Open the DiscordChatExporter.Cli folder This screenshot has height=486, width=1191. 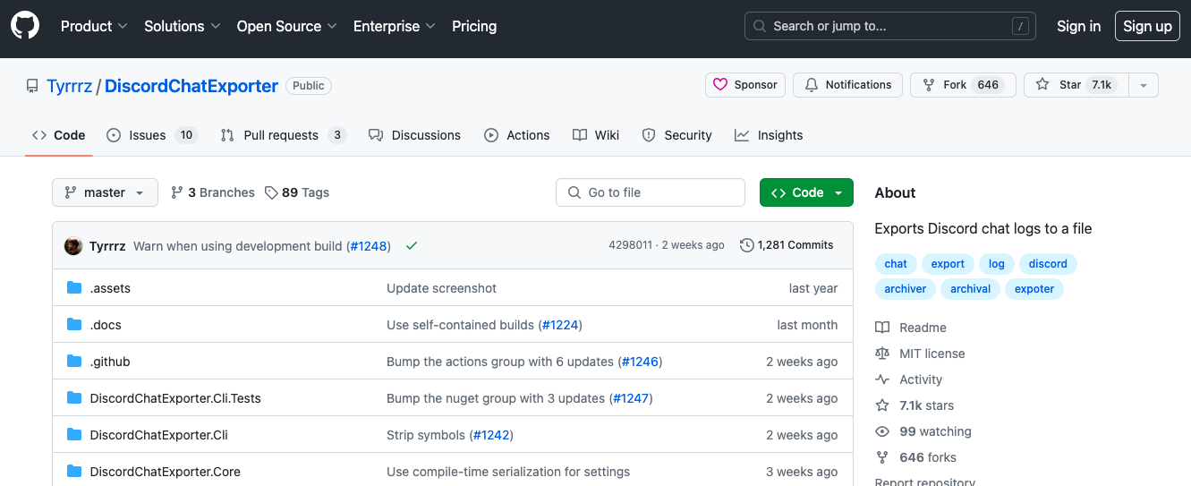159,435
